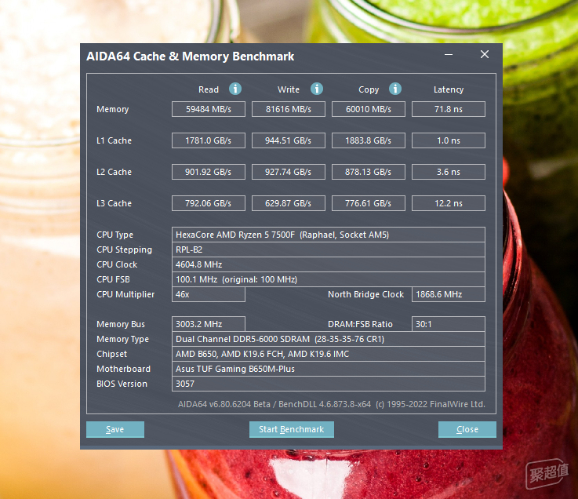The image size is (578, 499).
Task: Click North Bridge Clock value 1868.6 MHz
Action: pyautogui.click(x=449, y=294)
